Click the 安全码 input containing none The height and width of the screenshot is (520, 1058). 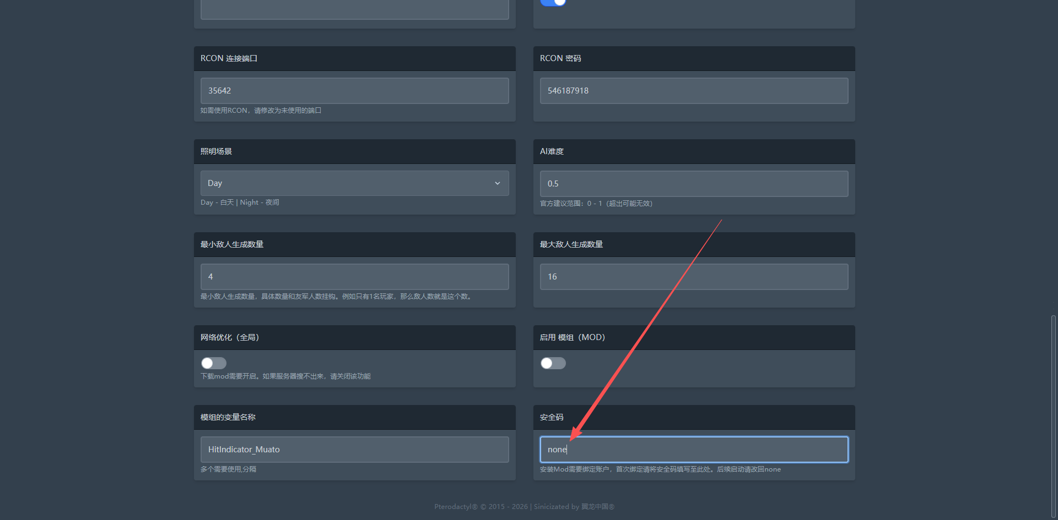[x=693, y=450]
